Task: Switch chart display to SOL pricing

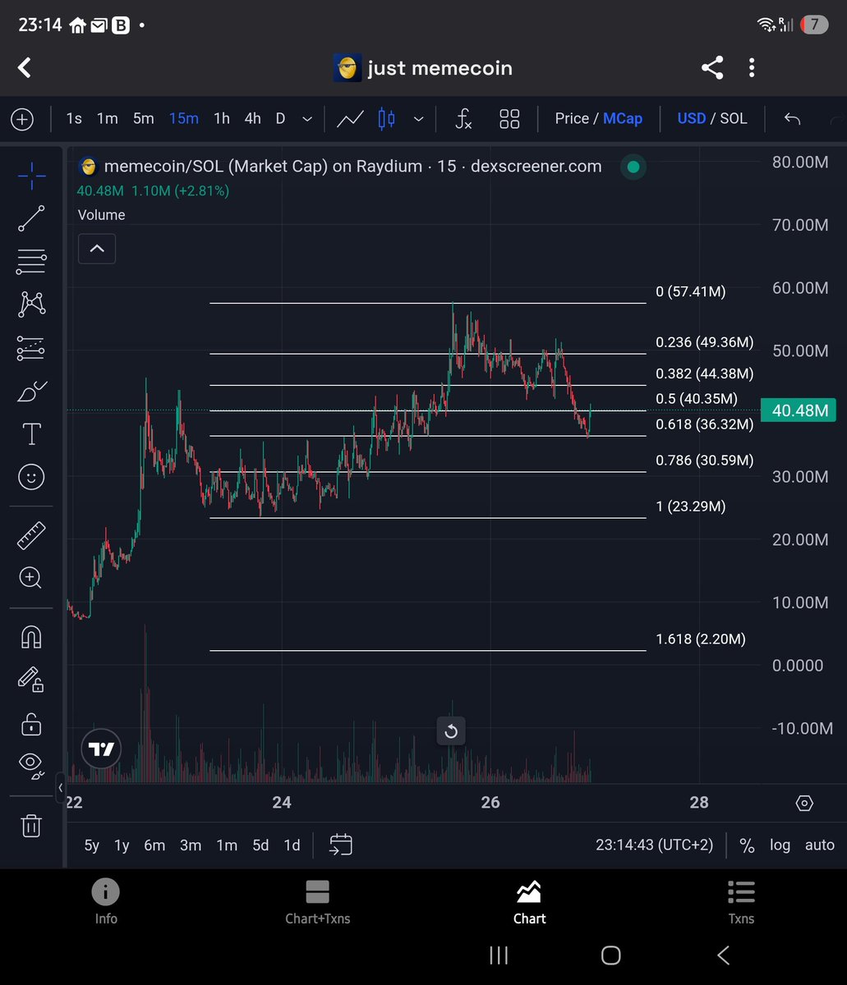Action: (x=735, y=118)
